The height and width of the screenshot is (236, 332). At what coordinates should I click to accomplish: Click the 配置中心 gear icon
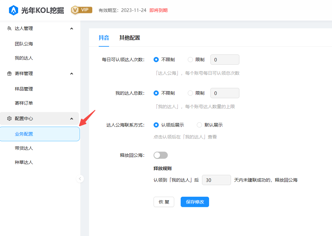pos(9,118)
